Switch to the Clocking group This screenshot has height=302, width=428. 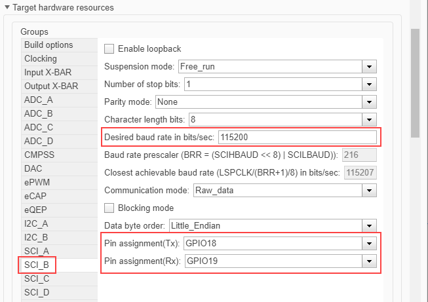pos(41,59)
